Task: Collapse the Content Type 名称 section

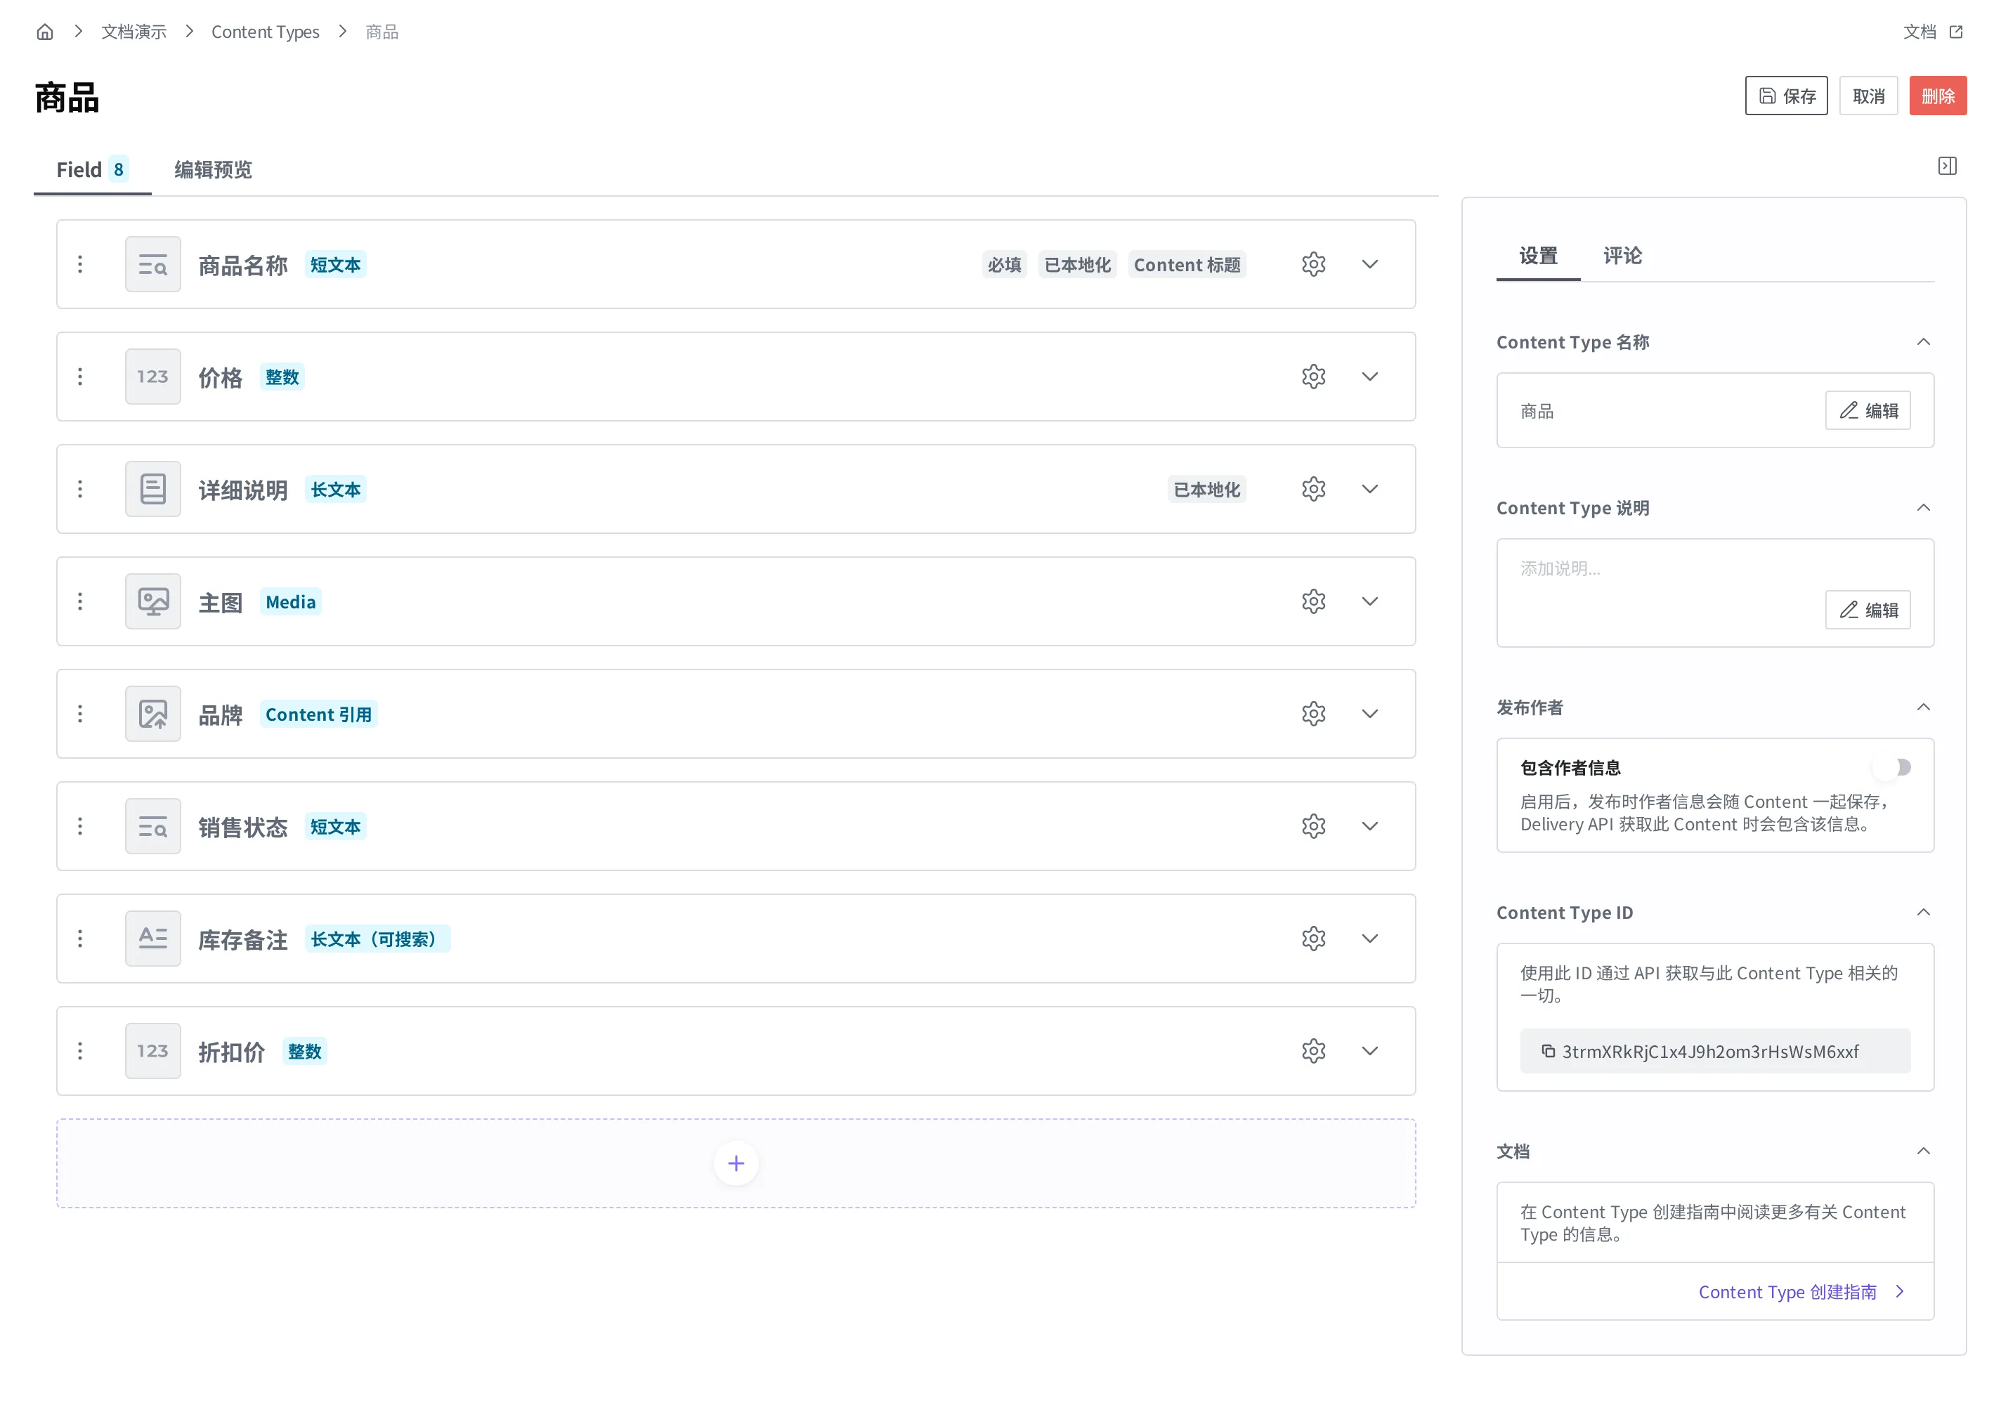Action: [1924, 341]
